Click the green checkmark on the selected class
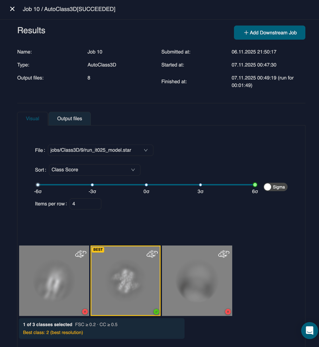 coord(156,312)
